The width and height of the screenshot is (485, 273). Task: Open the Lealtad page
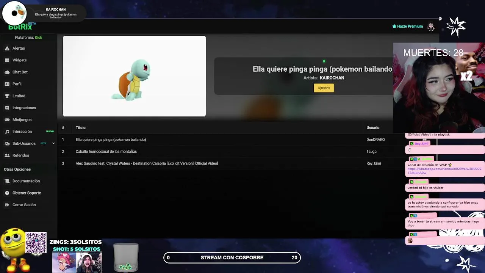point(19,96)
